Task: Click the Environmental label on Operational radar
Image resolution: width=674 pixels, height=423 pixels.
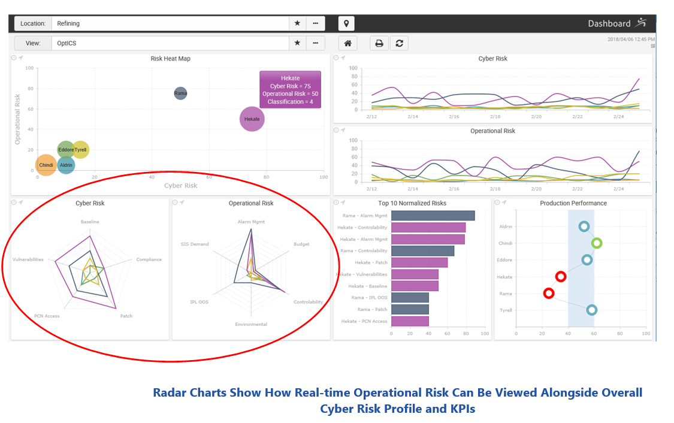Action: tap(251, 324)
